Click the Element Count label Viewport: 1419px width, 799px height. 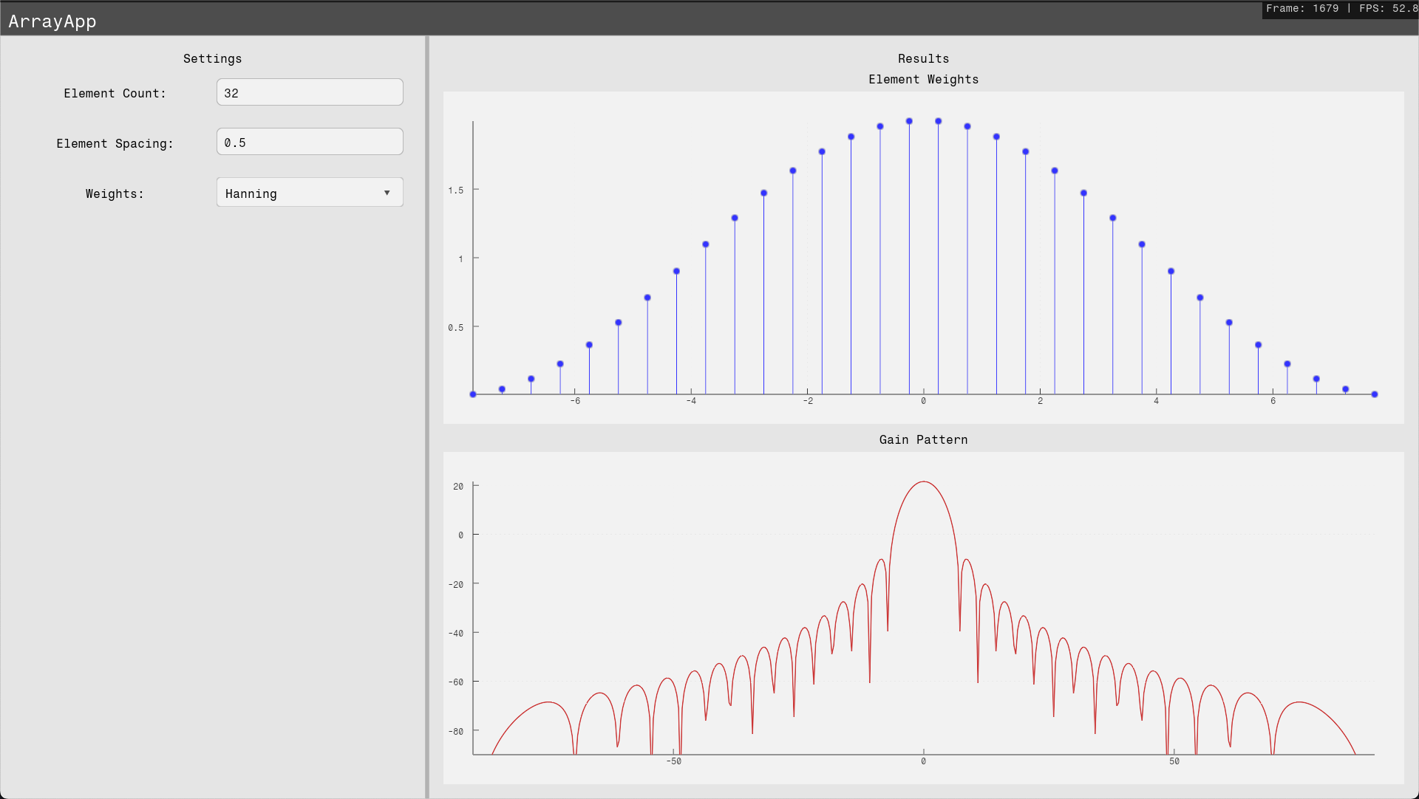115,93
